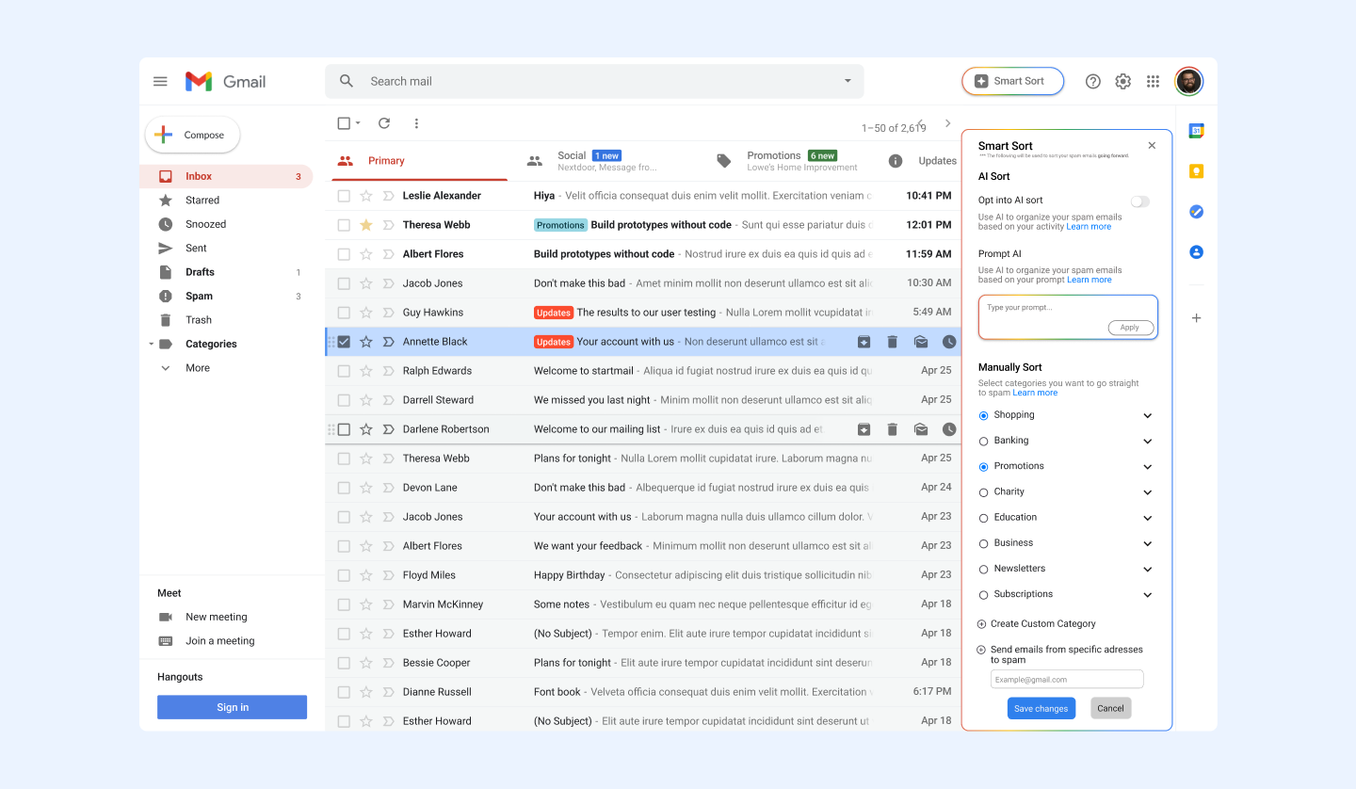The height and width of the screenshot is (789, 1356).
Task: Click Learn more under Manually Sort
Action: click(x=1035, y=393)
